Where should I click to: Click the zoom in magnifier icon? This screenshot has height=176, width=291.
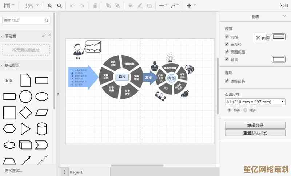coord(50,6)
